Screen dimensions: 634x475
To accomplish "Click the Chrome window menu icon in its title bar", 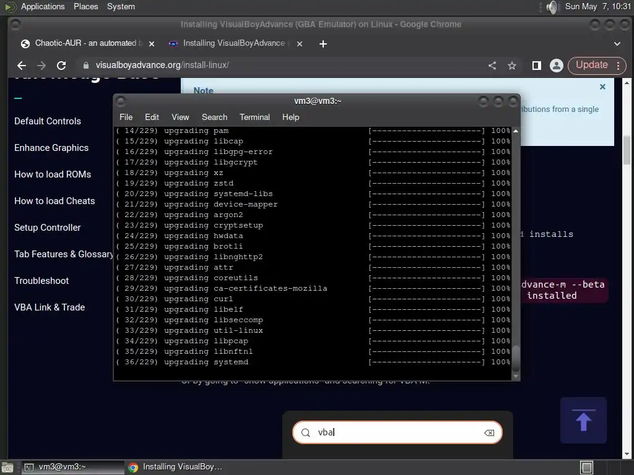I will [x=15, y=25].
